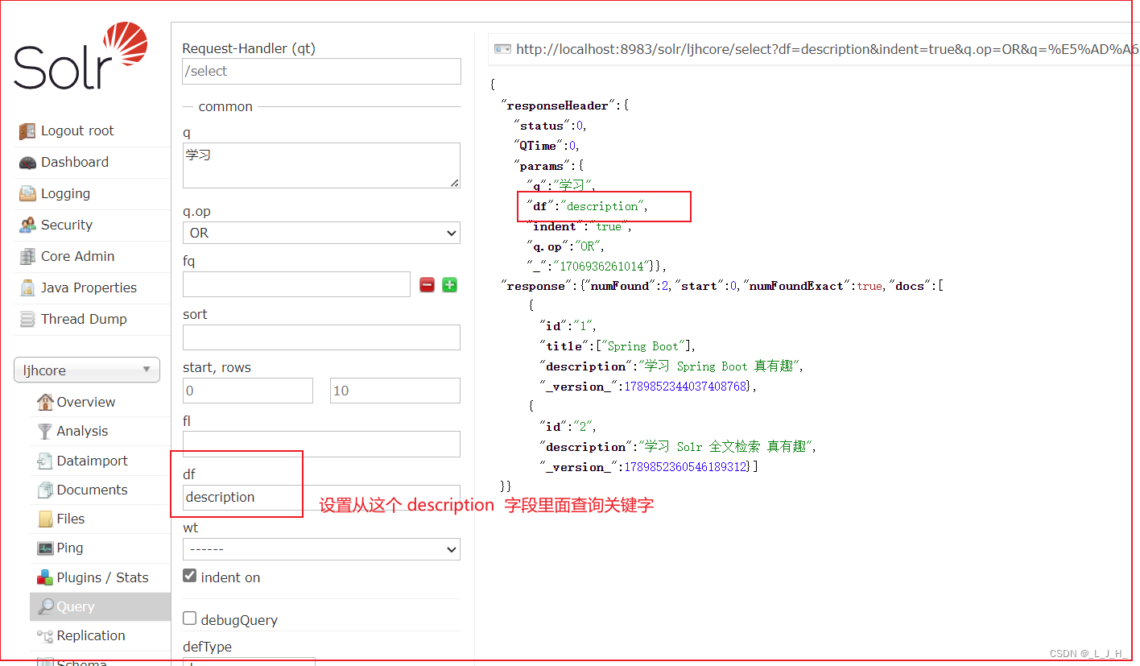Click the Ping monitor icon
The width and height of the screenshot is (1140, 666).
[45, 548]
